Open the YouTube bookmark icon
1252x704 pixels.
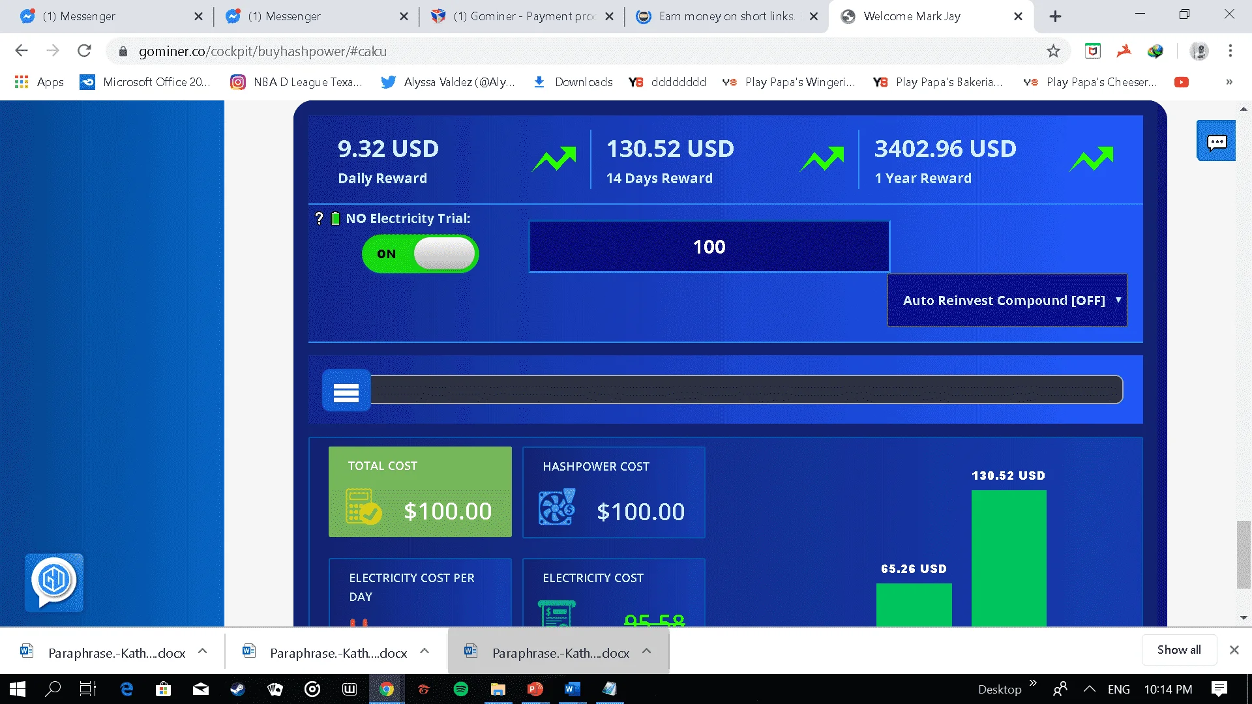pyautogui.click(x=1182, y=82)
